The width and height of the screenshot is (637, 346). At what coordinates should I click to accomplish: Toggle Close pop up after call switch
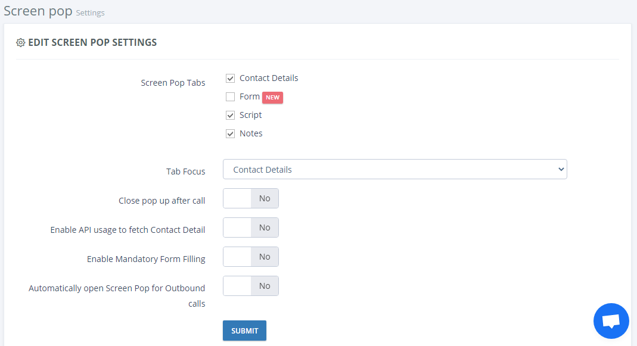(x=251, y=198)
